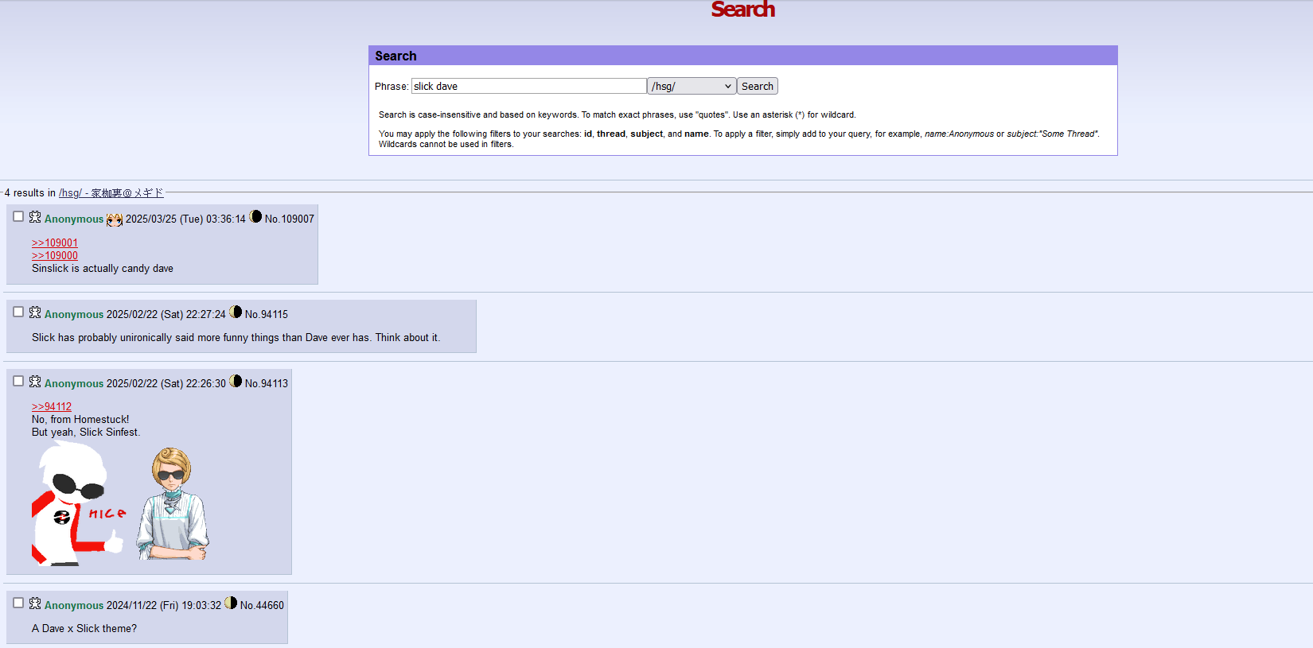
Task: Click the timestamp 2025/02/22 (Sat) 22:26:30
Action: (x=166, y=383)
